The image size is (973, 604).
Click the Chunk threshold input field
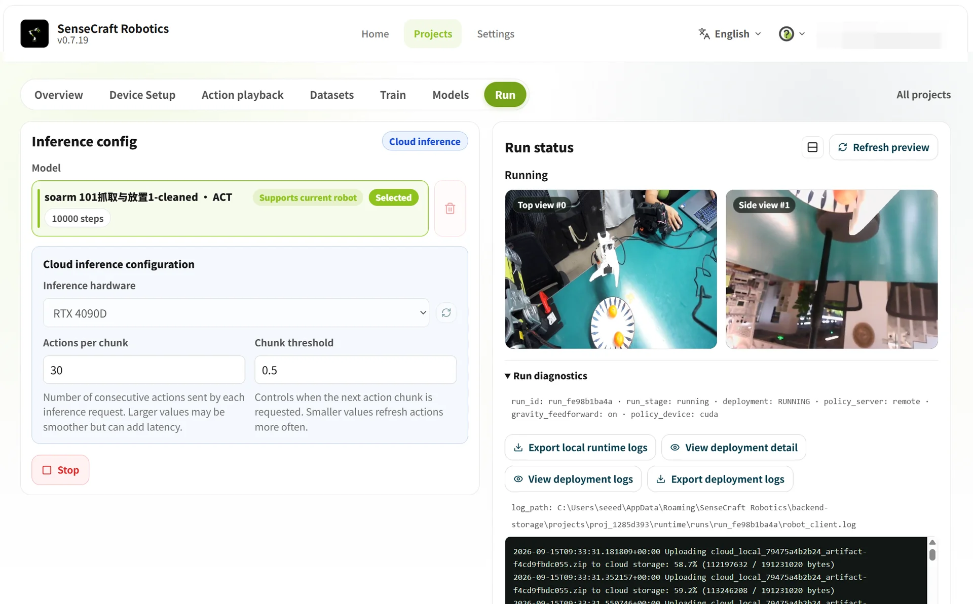(x=355, y=370)
